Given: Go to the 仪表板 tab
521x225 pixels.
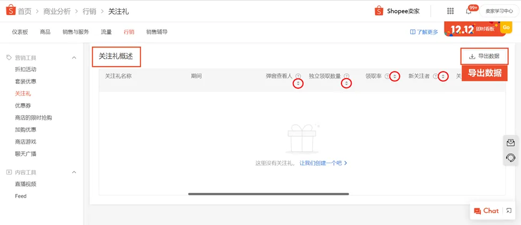Looking at the screenshot, I should pyautogui.click(x=20, y=32).
